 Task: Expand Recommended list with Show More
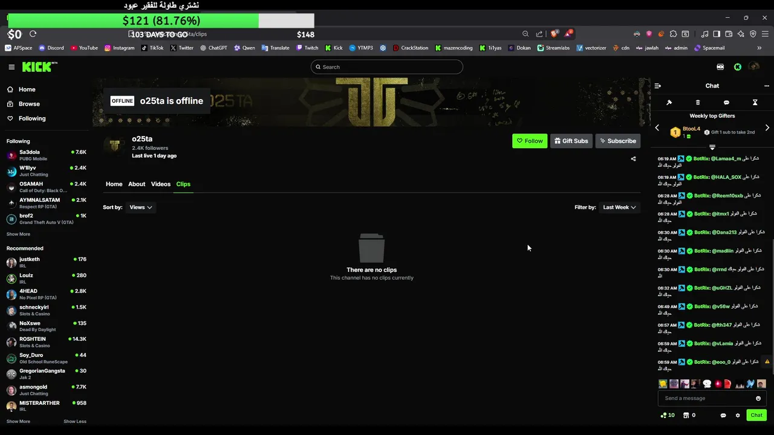[x=18, y=421]
